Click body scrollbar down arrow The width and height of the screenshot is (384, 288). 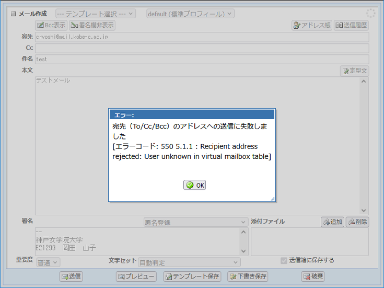click(364, 211)
